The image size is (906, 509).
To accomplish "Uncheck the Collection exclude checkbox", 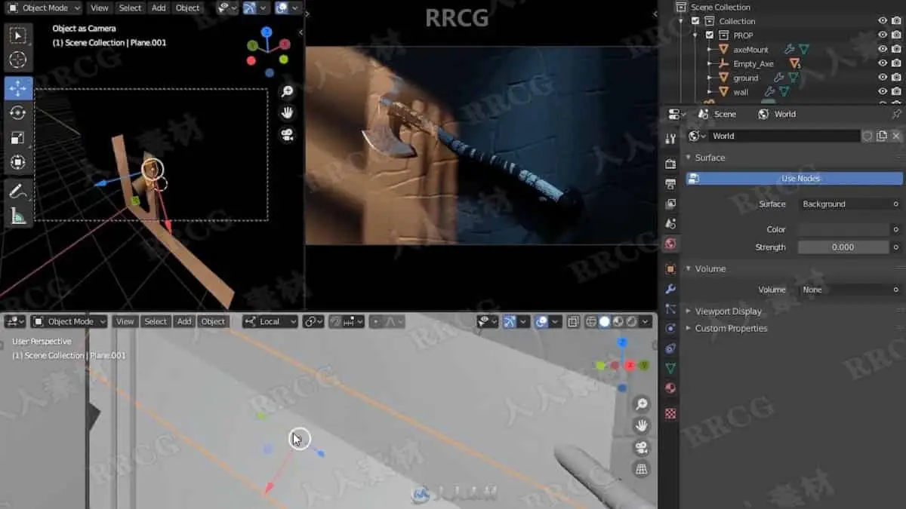I will click(695, 21).
